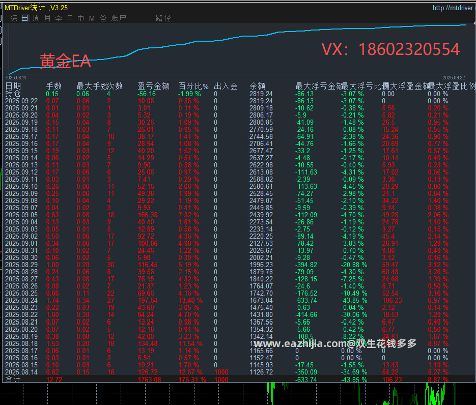
Task: Click total percentage 176.31 %
Action: click(192, 379)
